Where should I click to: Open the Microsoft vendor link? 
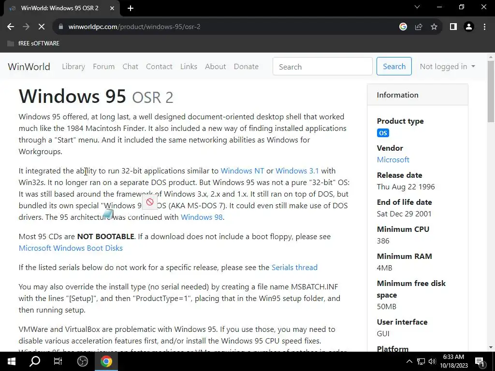coord(393,159)
